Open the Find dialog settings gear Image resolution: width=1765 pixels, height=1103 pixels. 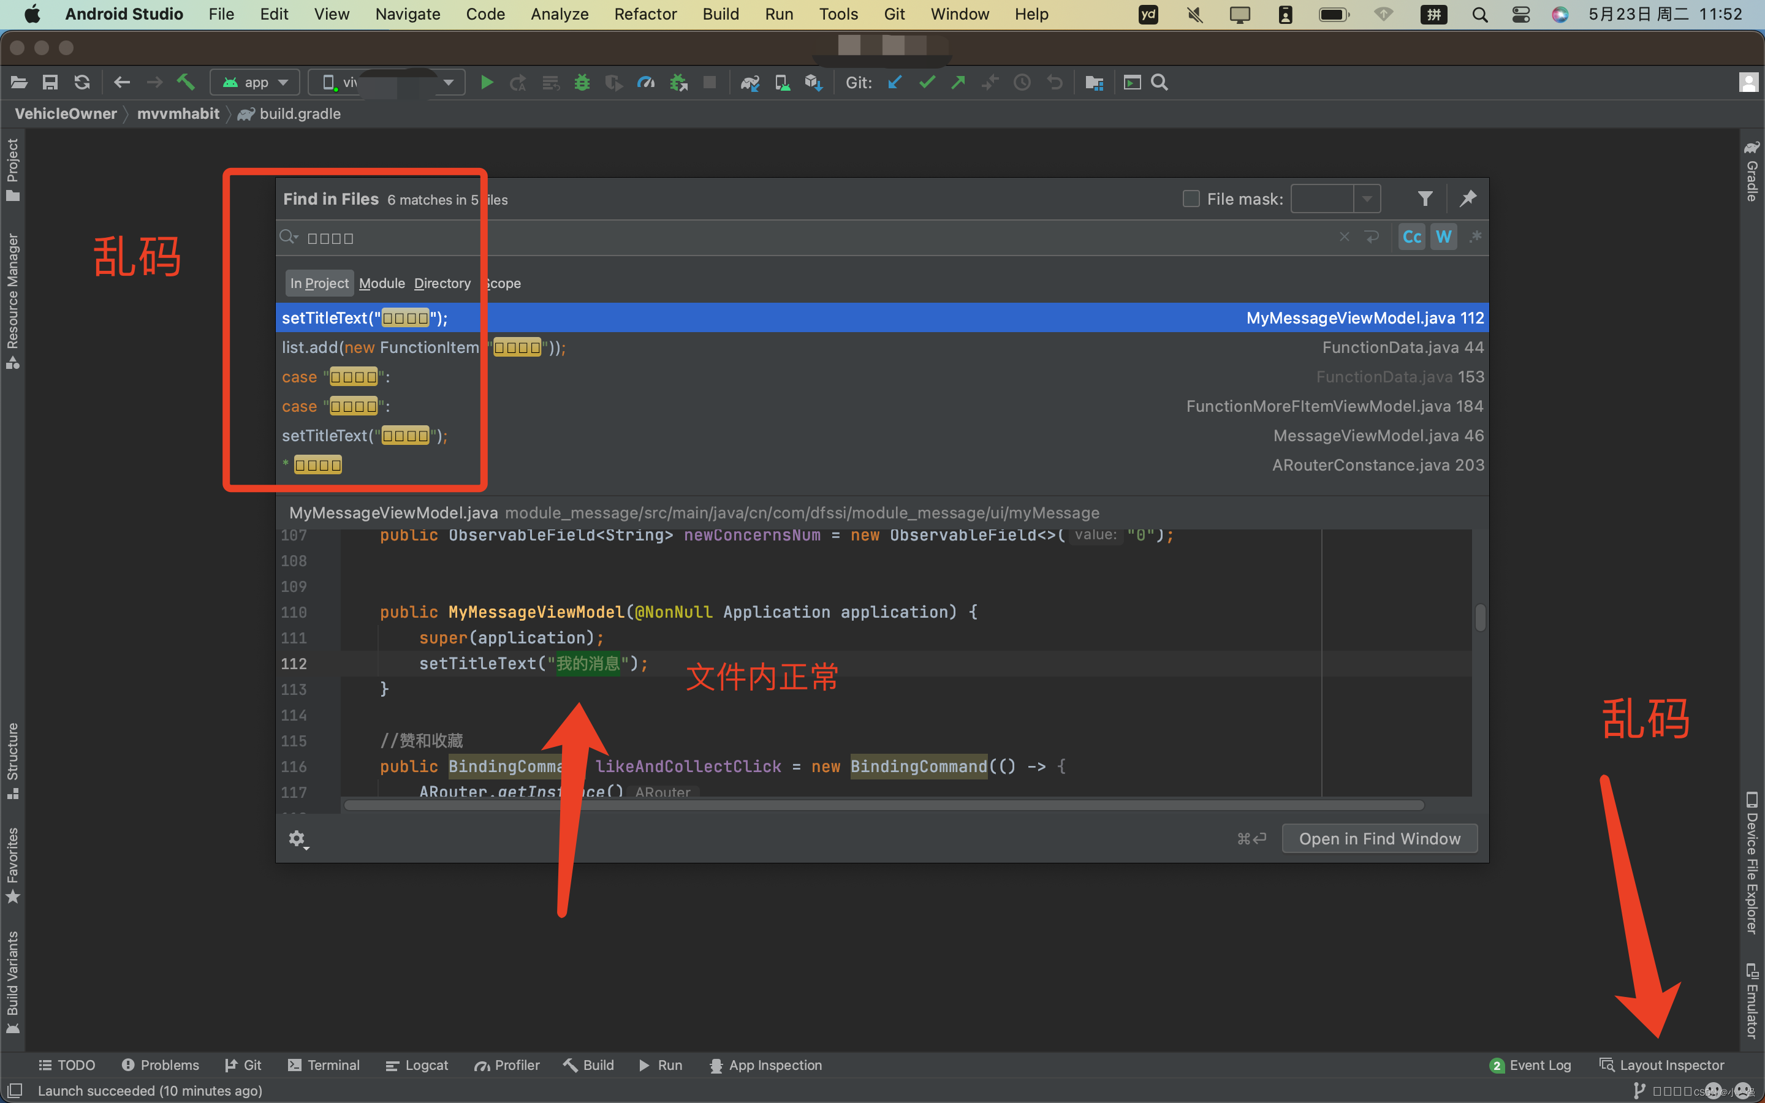point(297,839)
